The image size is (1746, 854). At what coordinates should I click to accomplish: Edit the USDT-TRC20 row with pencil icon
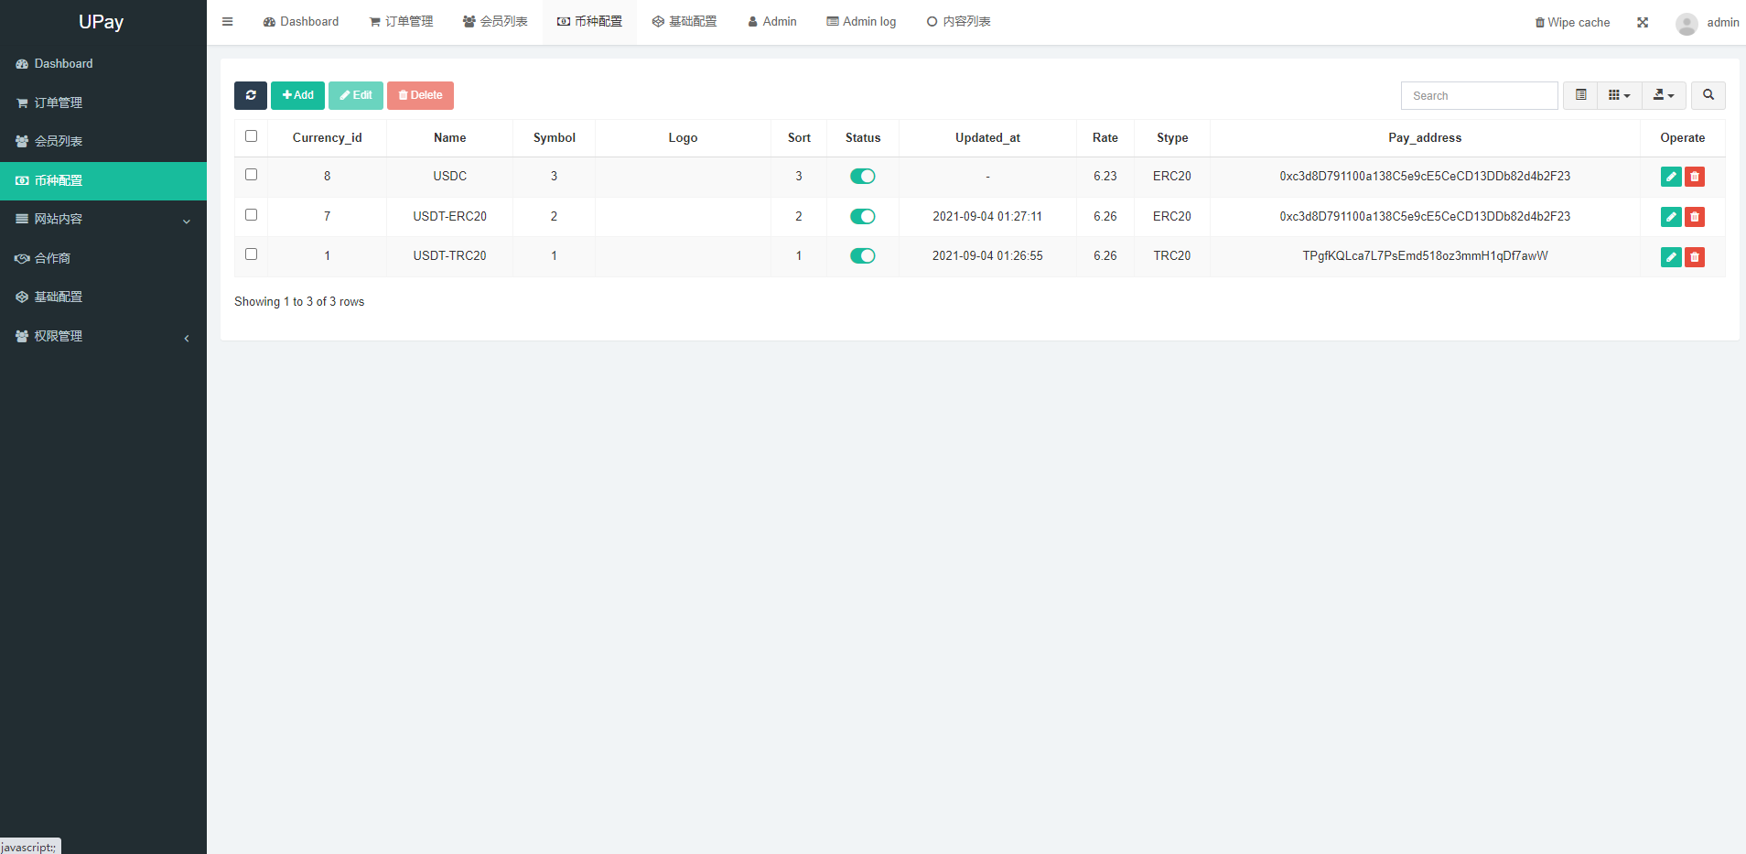tap(1671, 257)
